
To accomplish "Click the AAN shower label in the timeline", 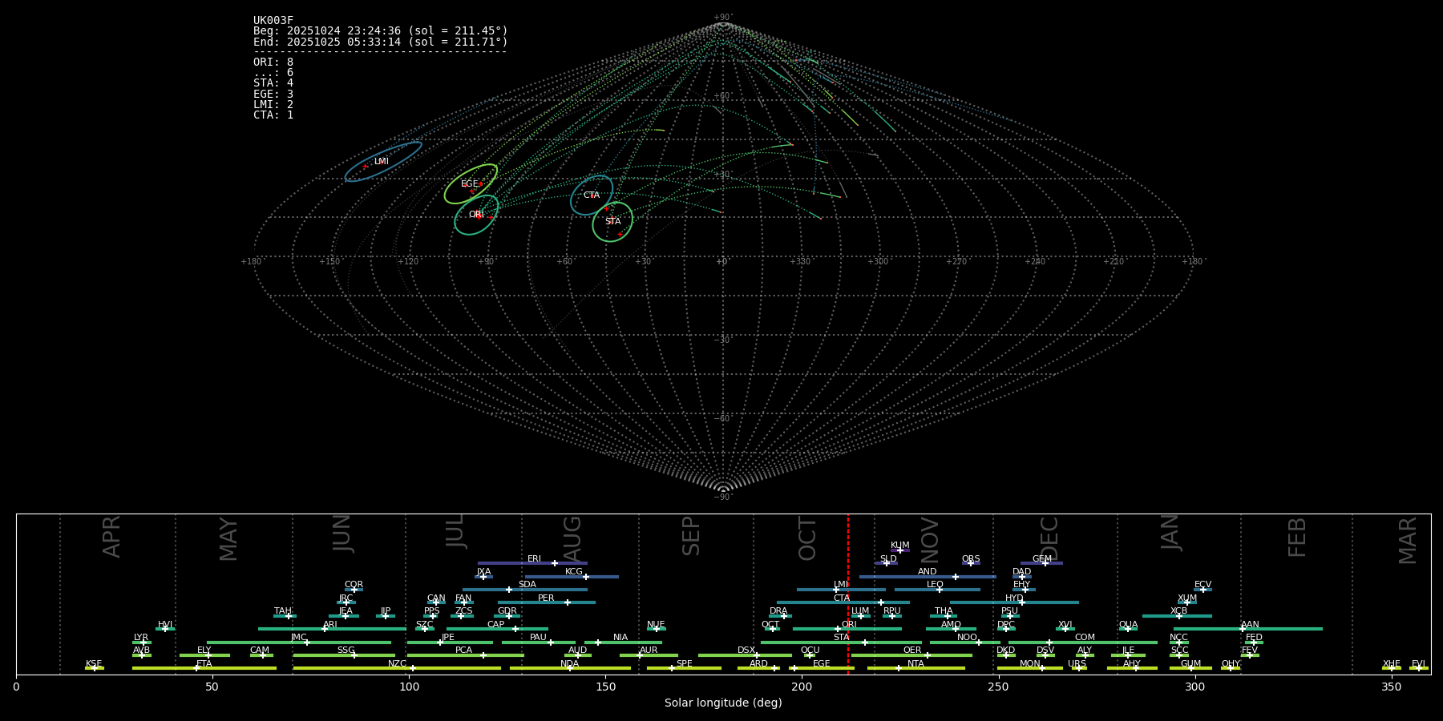I will (1250, 625).
